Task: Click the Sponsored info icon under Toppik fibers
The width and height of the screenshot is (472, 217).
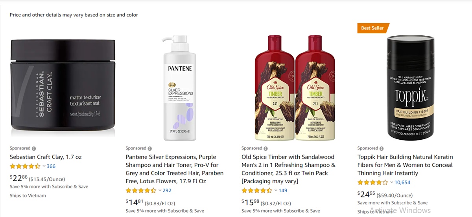Action: 381,149
